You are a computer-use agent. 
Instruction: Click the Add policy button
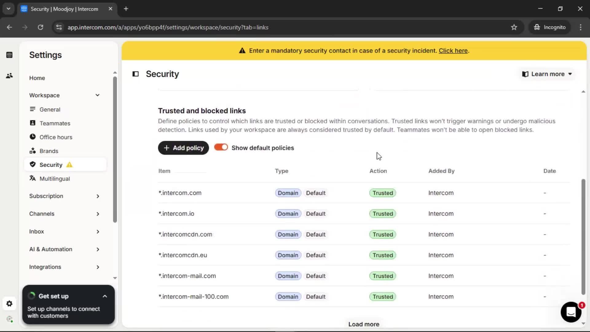[183, 148]
